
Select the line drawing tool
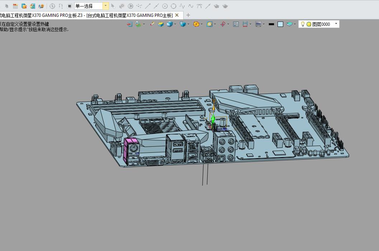point(148,6)
